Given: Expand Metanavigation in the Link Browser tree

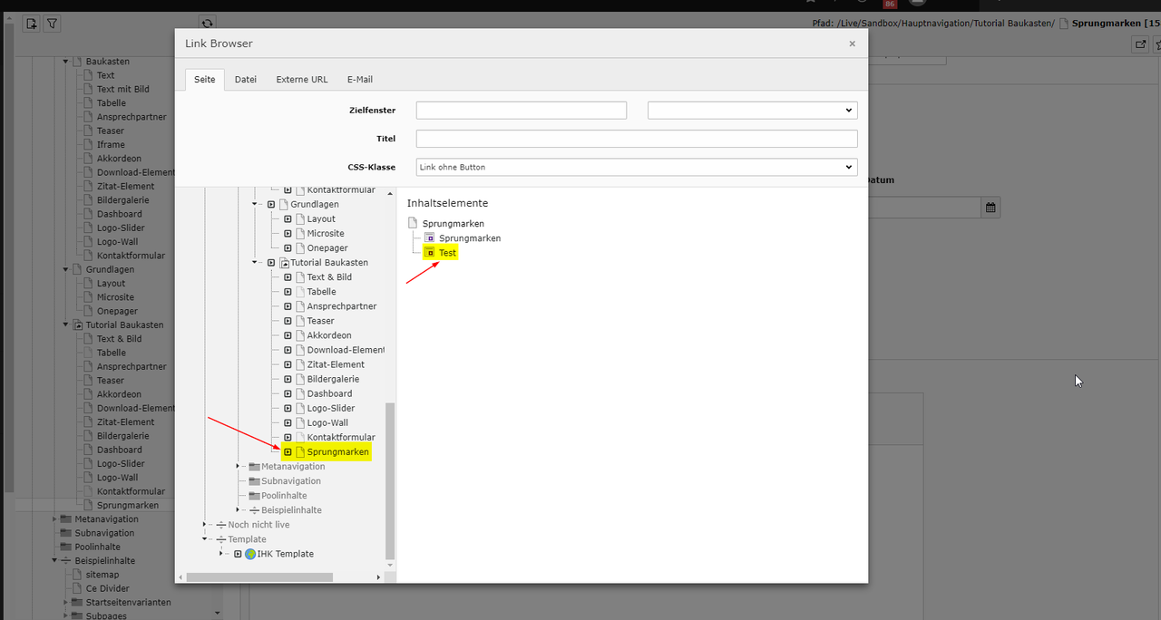Looking at the screenshot, I should (x=238, y=466).
